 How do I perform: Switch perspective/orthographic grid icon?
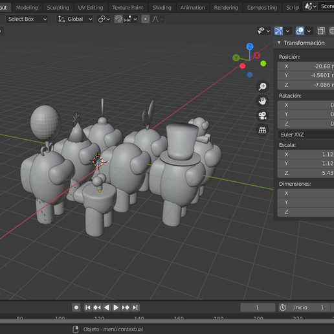262,130
